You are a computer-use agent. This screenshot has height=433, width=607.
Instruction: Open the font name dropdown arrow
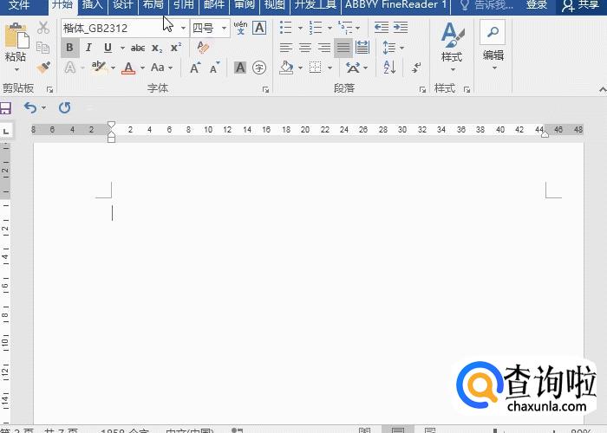pyautogui.click(x=183, y=28)
